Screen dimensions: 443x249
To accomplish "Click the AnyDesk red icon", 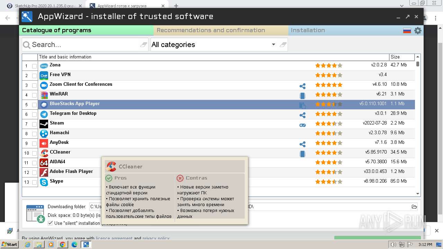I will pos(44,143).
